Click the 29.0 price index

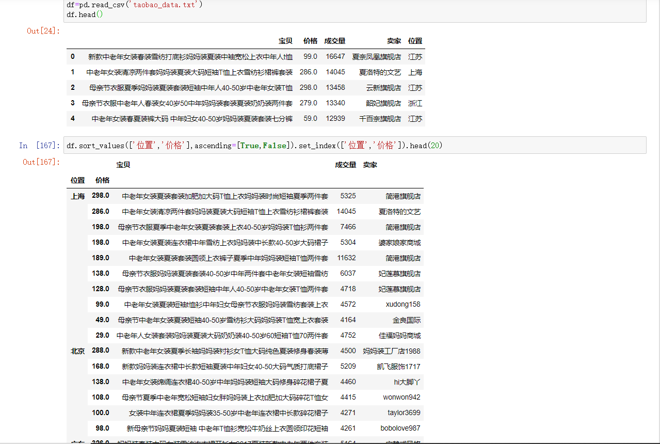tap(102, 335)
